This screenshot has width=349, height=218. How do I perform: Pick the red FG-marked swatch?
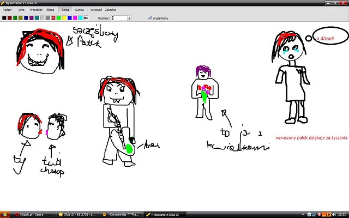tap(53, 18)
